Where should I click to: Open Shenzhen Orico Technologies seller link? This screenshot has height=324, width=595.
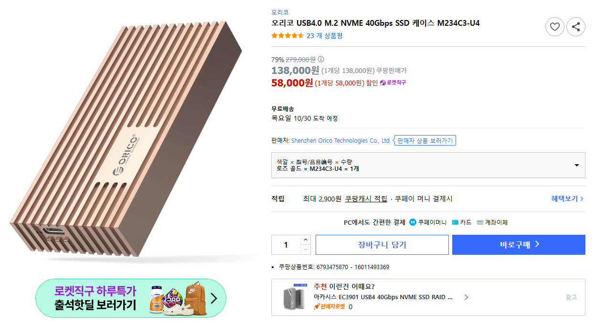pyautogui.click(x=340, y=141)
